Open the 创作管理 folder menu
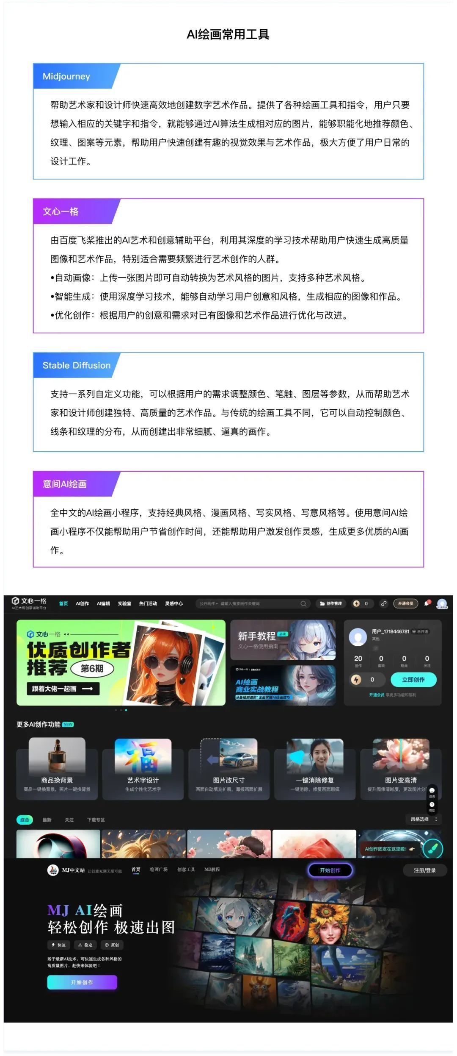The image size is (457, 1056). [x=330, y=603]
